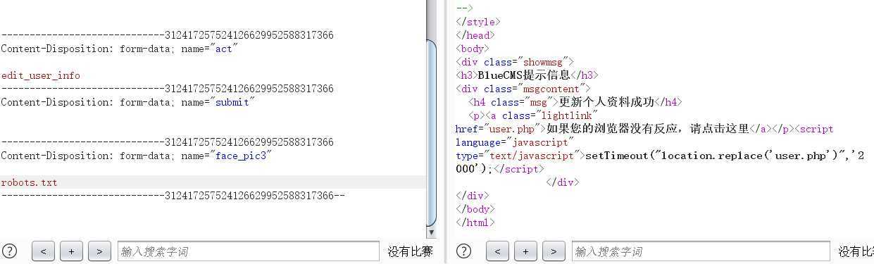Open response pane search help icon
Screen dimensions: 874x264
pyautogui.click(x=463, y=251)
